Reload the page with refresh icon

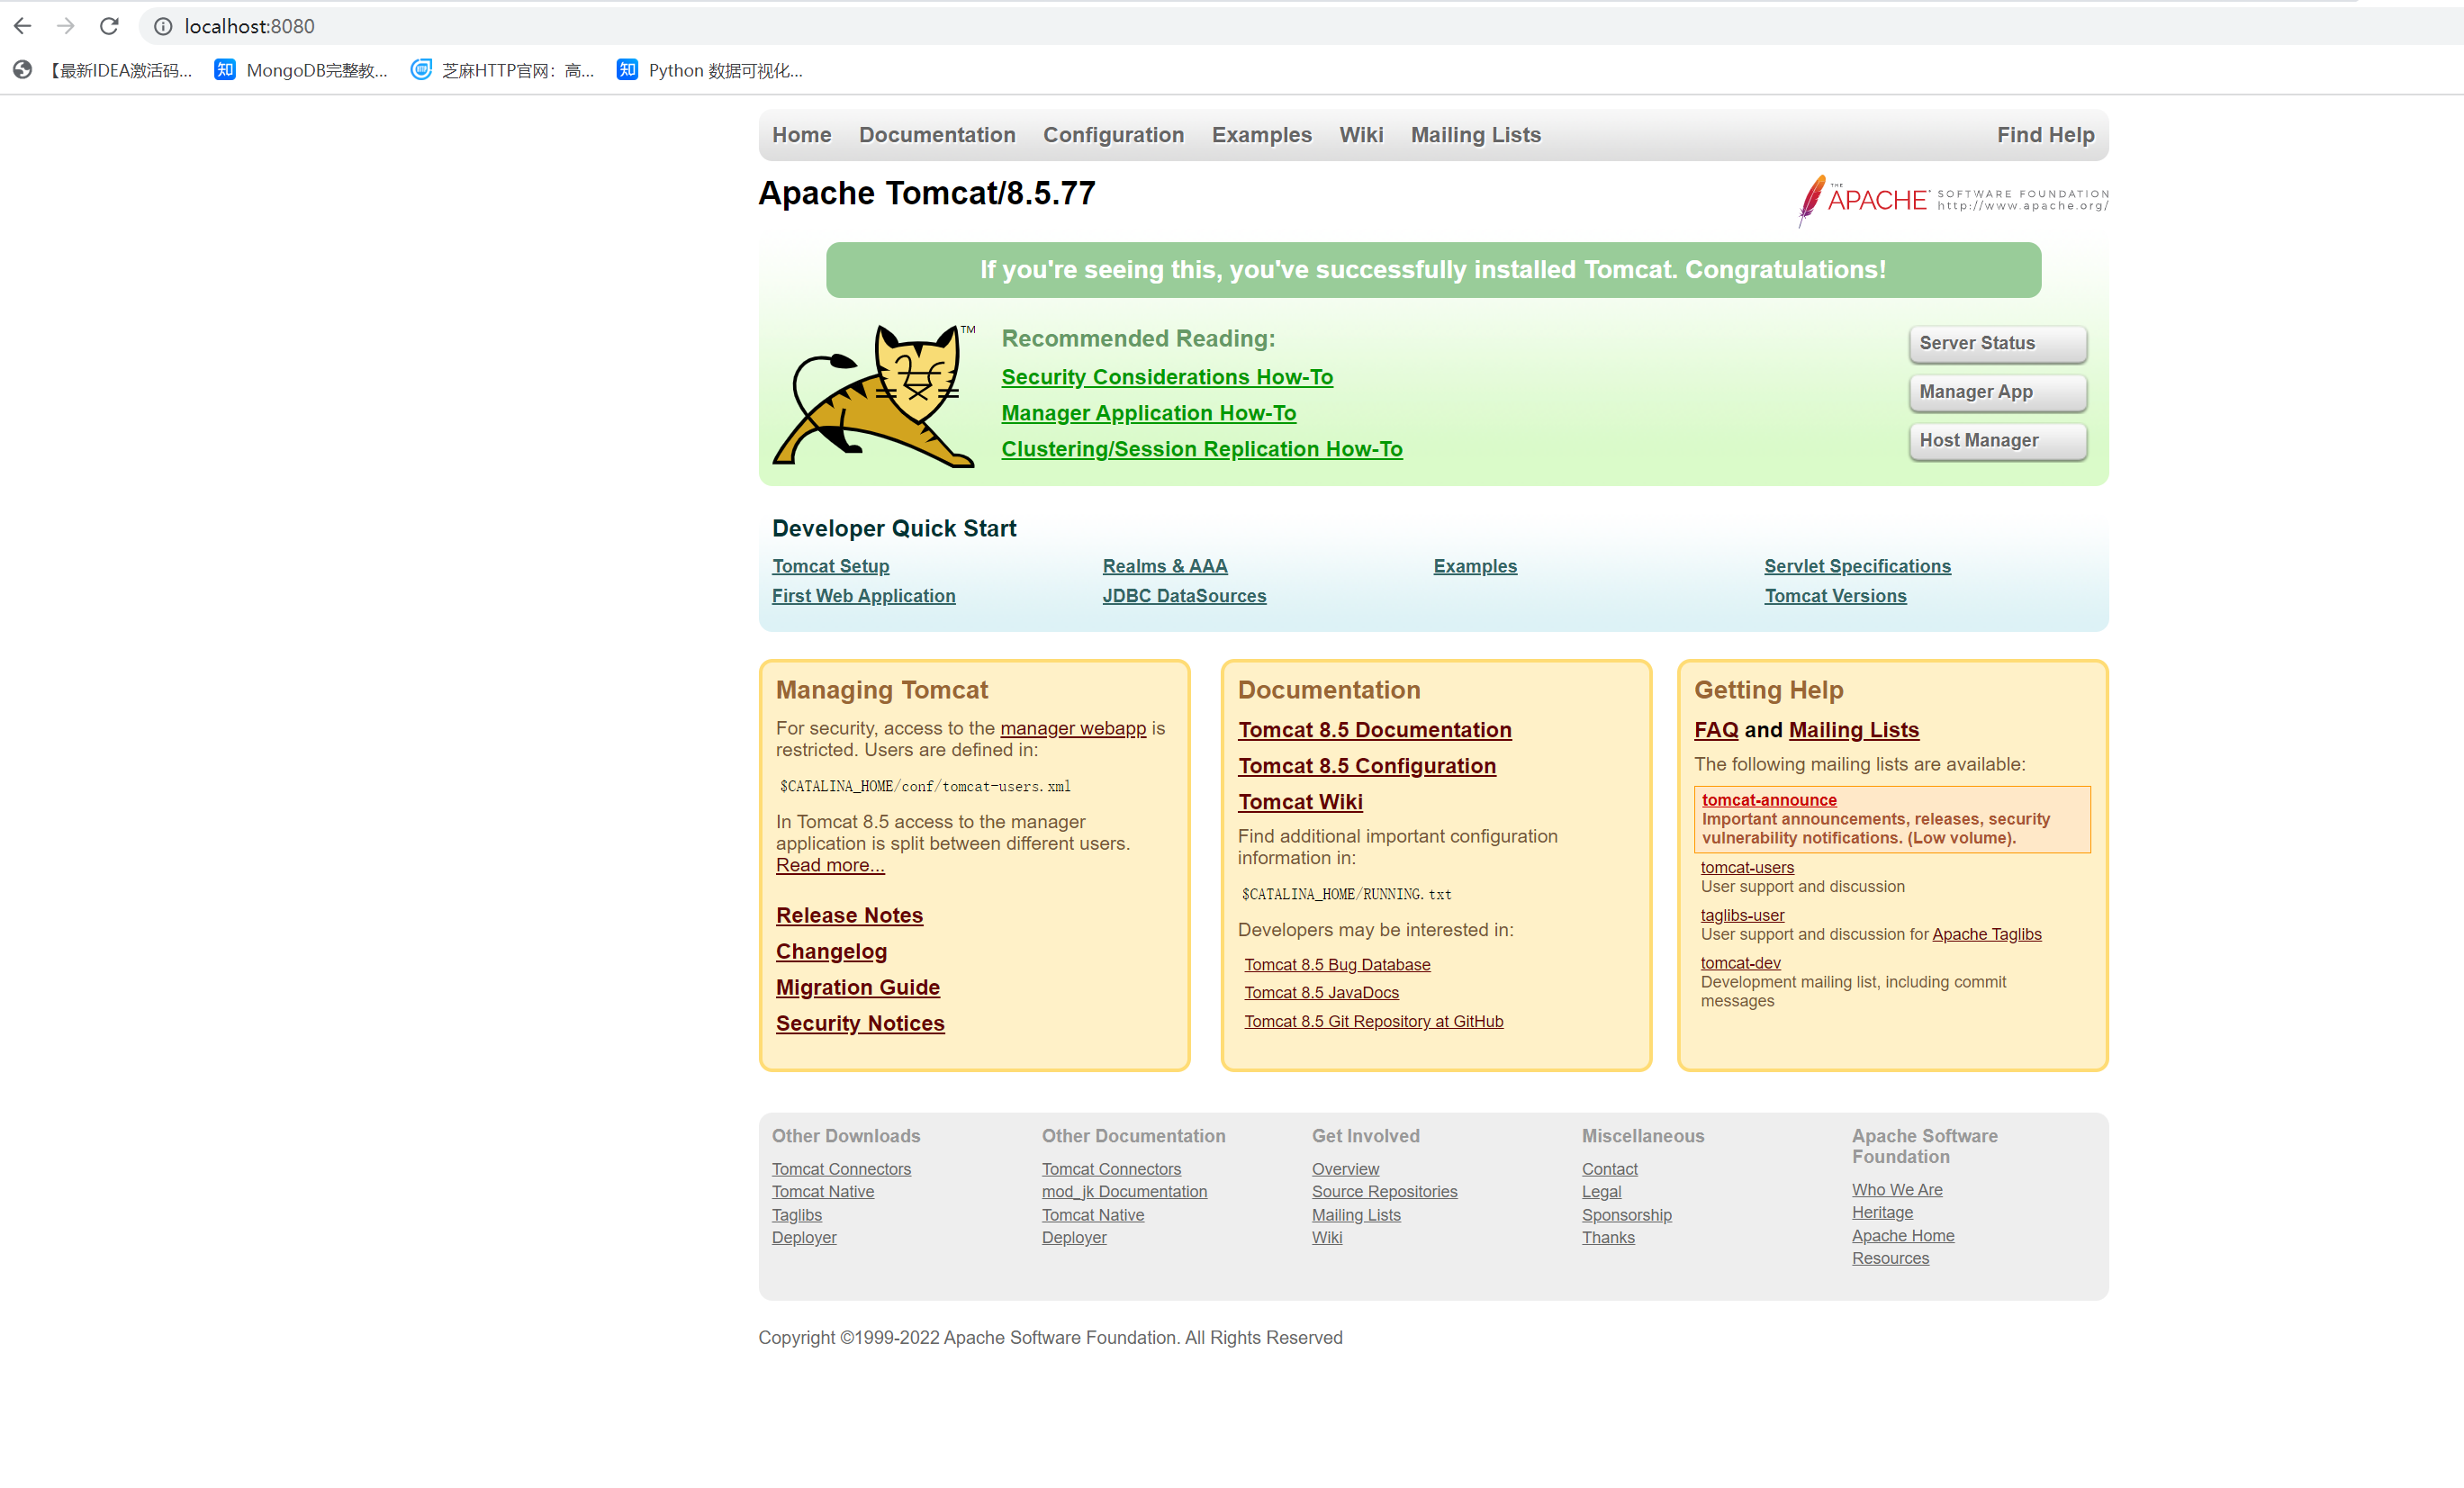coord(109,26)
